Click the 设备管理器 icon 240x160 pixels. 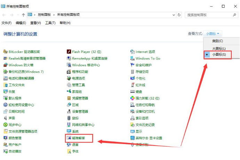tap(69, 111)
